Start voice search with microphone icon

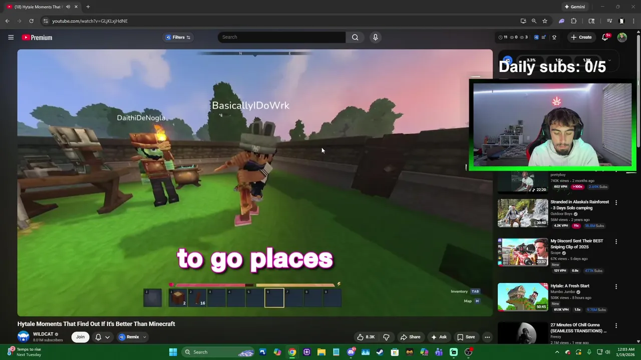(375, 37)
